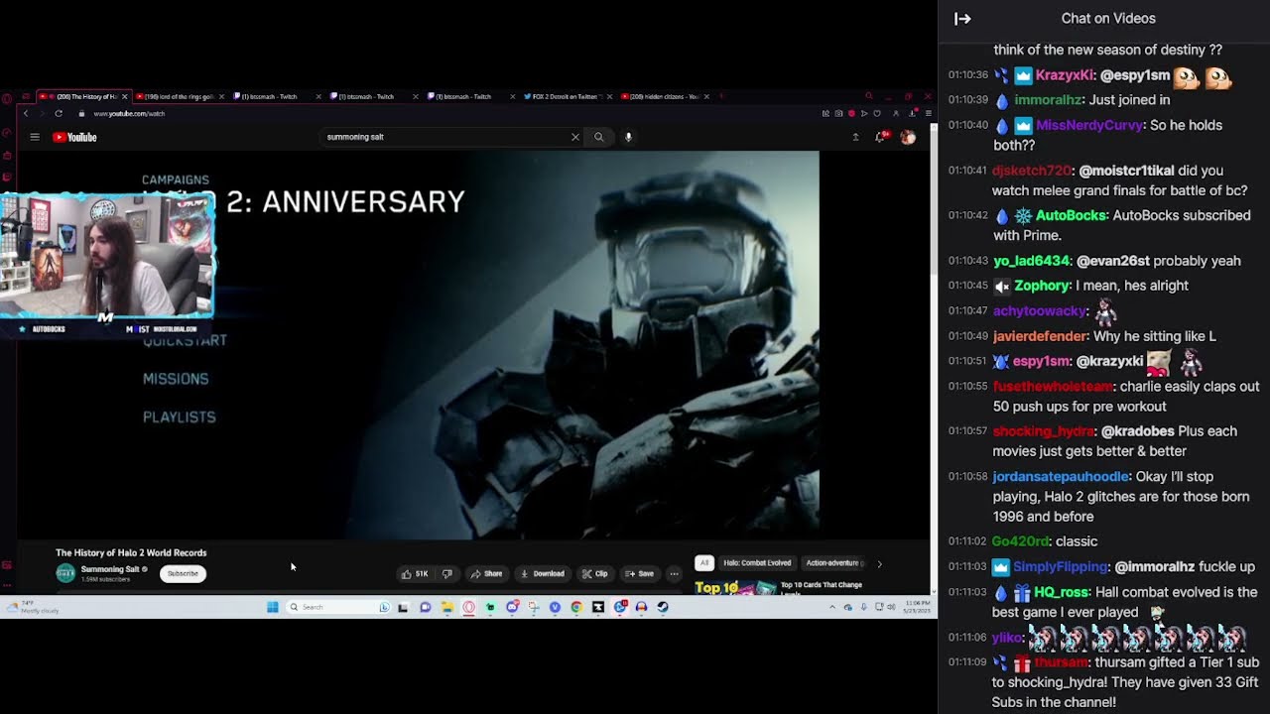Click the CAMPAIGNS heading in video
Viewport: 1270px width, 714px height.
pyautogui.click(x=176, y=180)
